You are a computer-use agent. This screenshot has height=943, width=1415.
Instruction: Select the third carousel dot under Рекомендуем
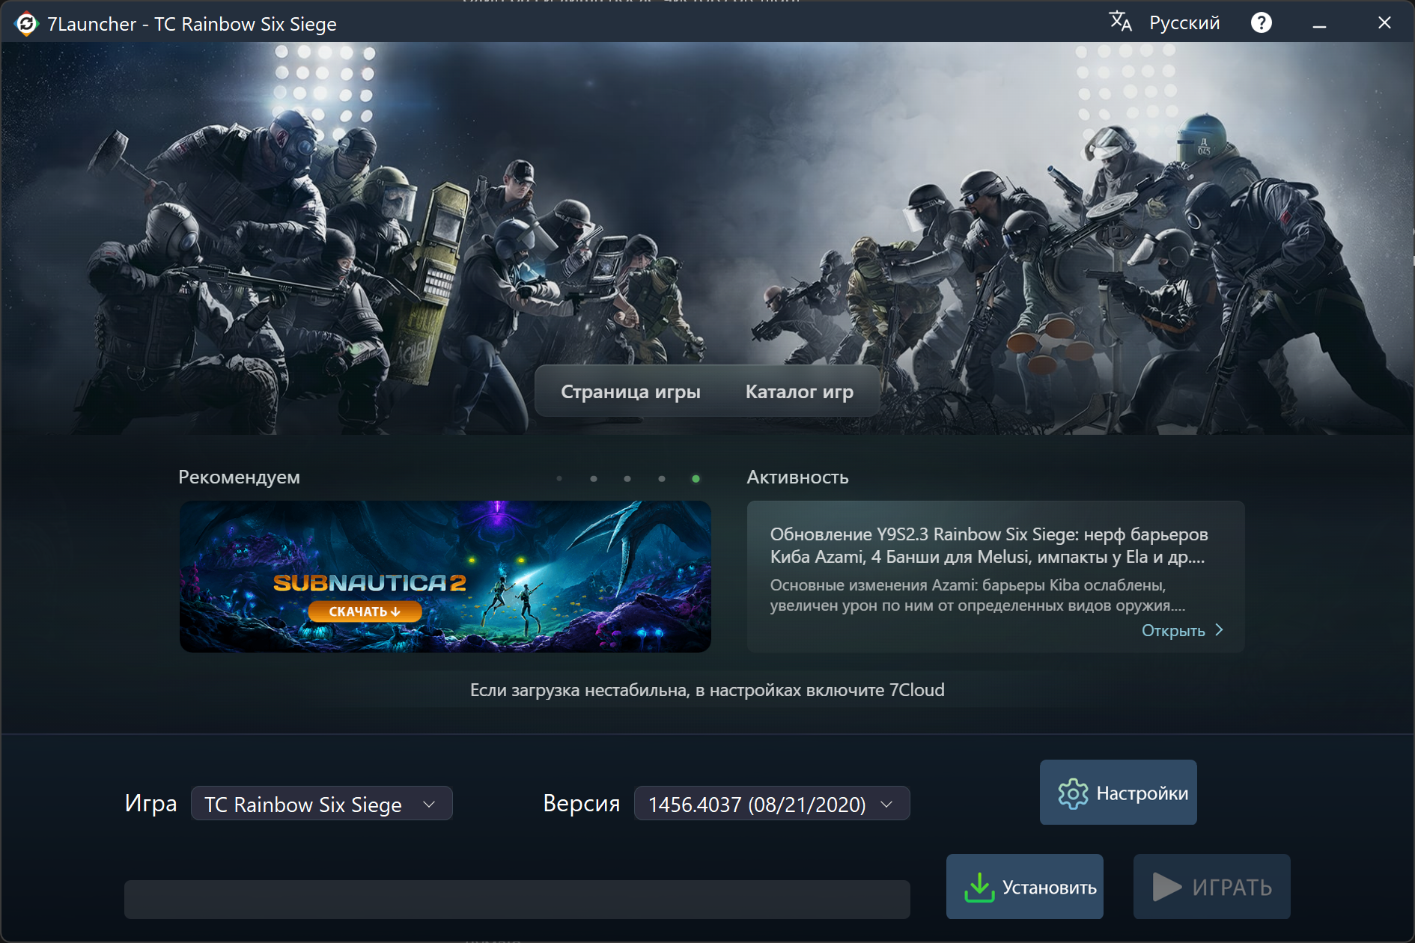627,479
